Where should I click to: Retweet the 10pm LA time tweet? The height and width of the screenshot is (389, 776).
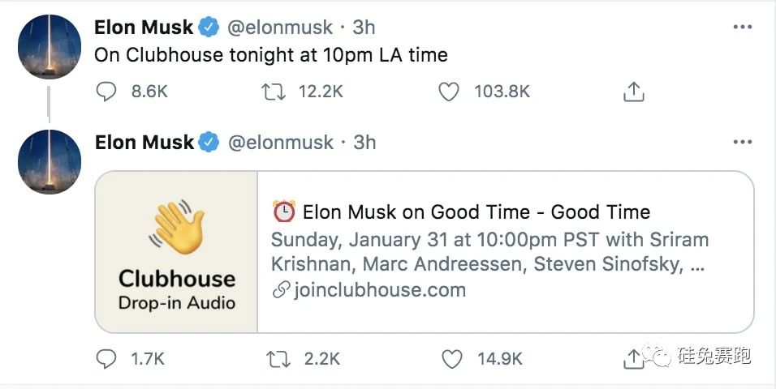[276, 92]
